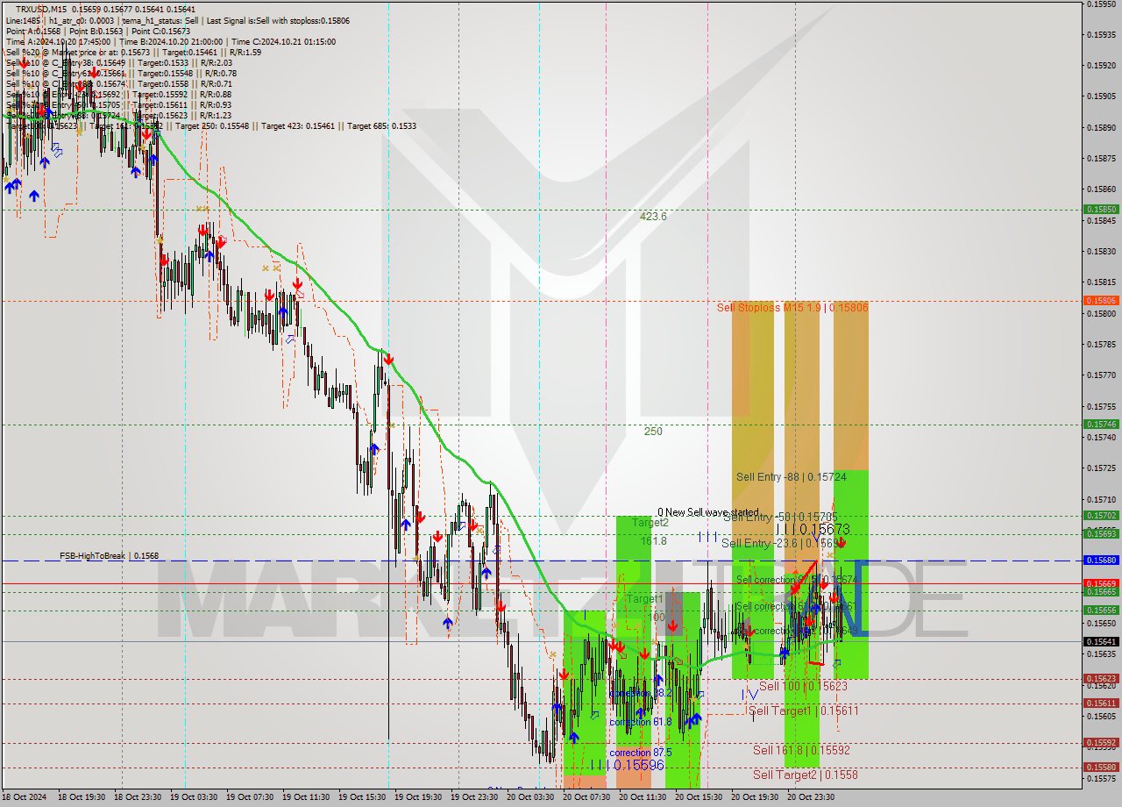Select the 0.15770 value on price scale
This screenshot has height=807, width=1122.
pyautogui.click(x=1101, y=375)
